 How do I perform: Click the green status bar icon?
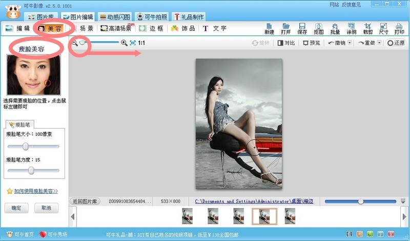370,234
